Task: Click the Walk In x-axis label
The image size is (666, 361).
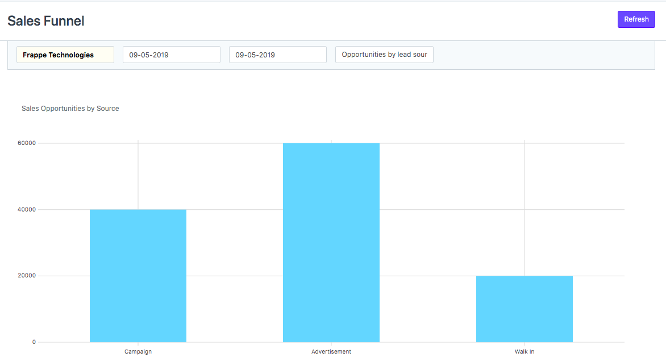Action: (x=524, y=351)
